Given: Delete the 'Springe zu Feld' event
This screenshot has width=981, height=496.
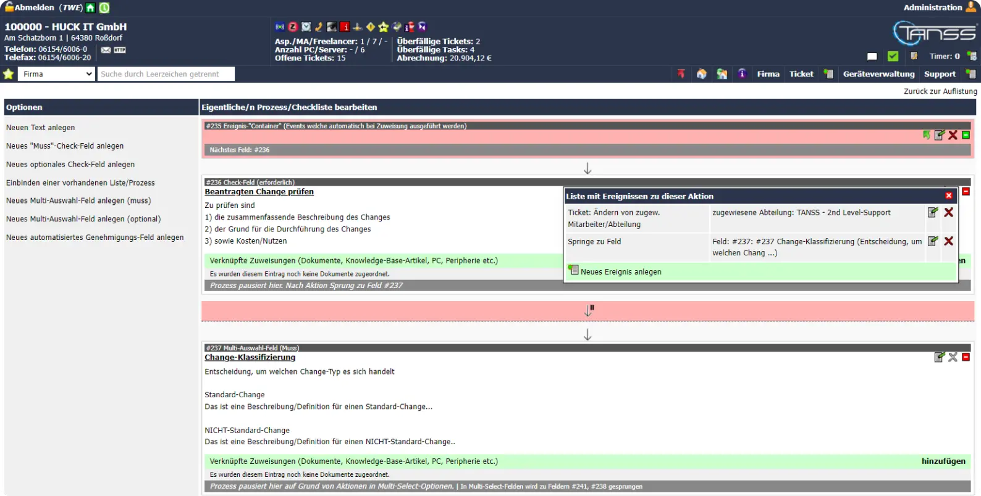Looking at the screenshot, I should pyautogui.click(x=948, y=241).
